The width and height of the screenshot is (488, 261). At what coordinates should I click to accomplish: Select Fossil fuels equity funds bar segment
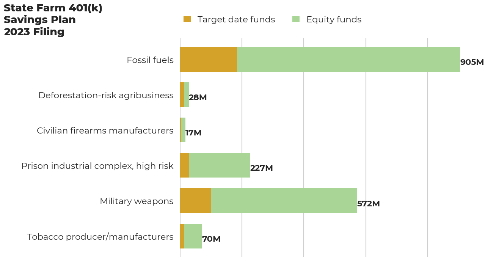pos(348,60)
